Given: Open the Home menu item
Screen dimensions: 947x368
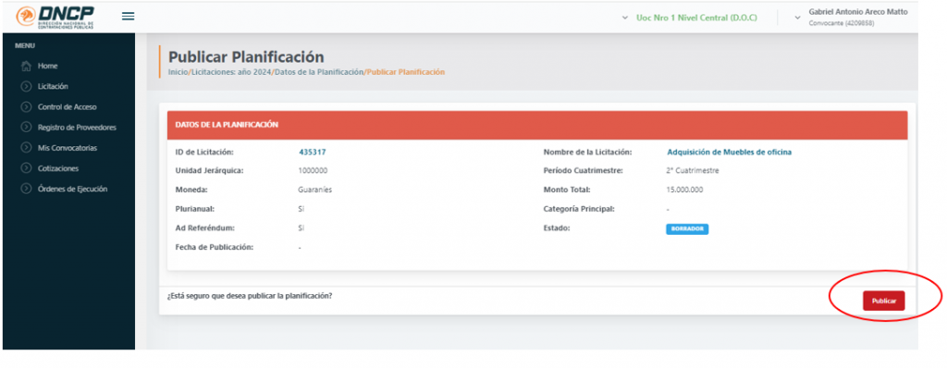Looking at the screenshot, I should [x=47, y=66].
